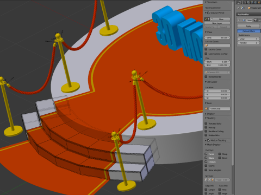
Task: Toggle the Motion Tracking panel checkbox
Action: 208,140
